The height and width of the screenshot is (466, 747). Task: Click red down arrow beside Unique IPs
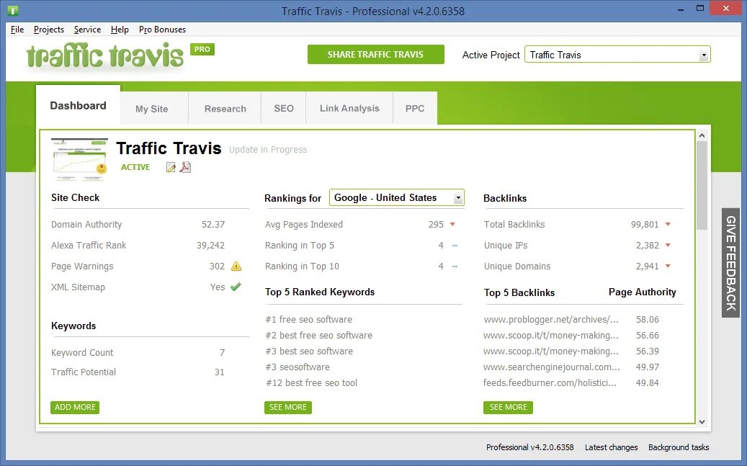(668, 246)
